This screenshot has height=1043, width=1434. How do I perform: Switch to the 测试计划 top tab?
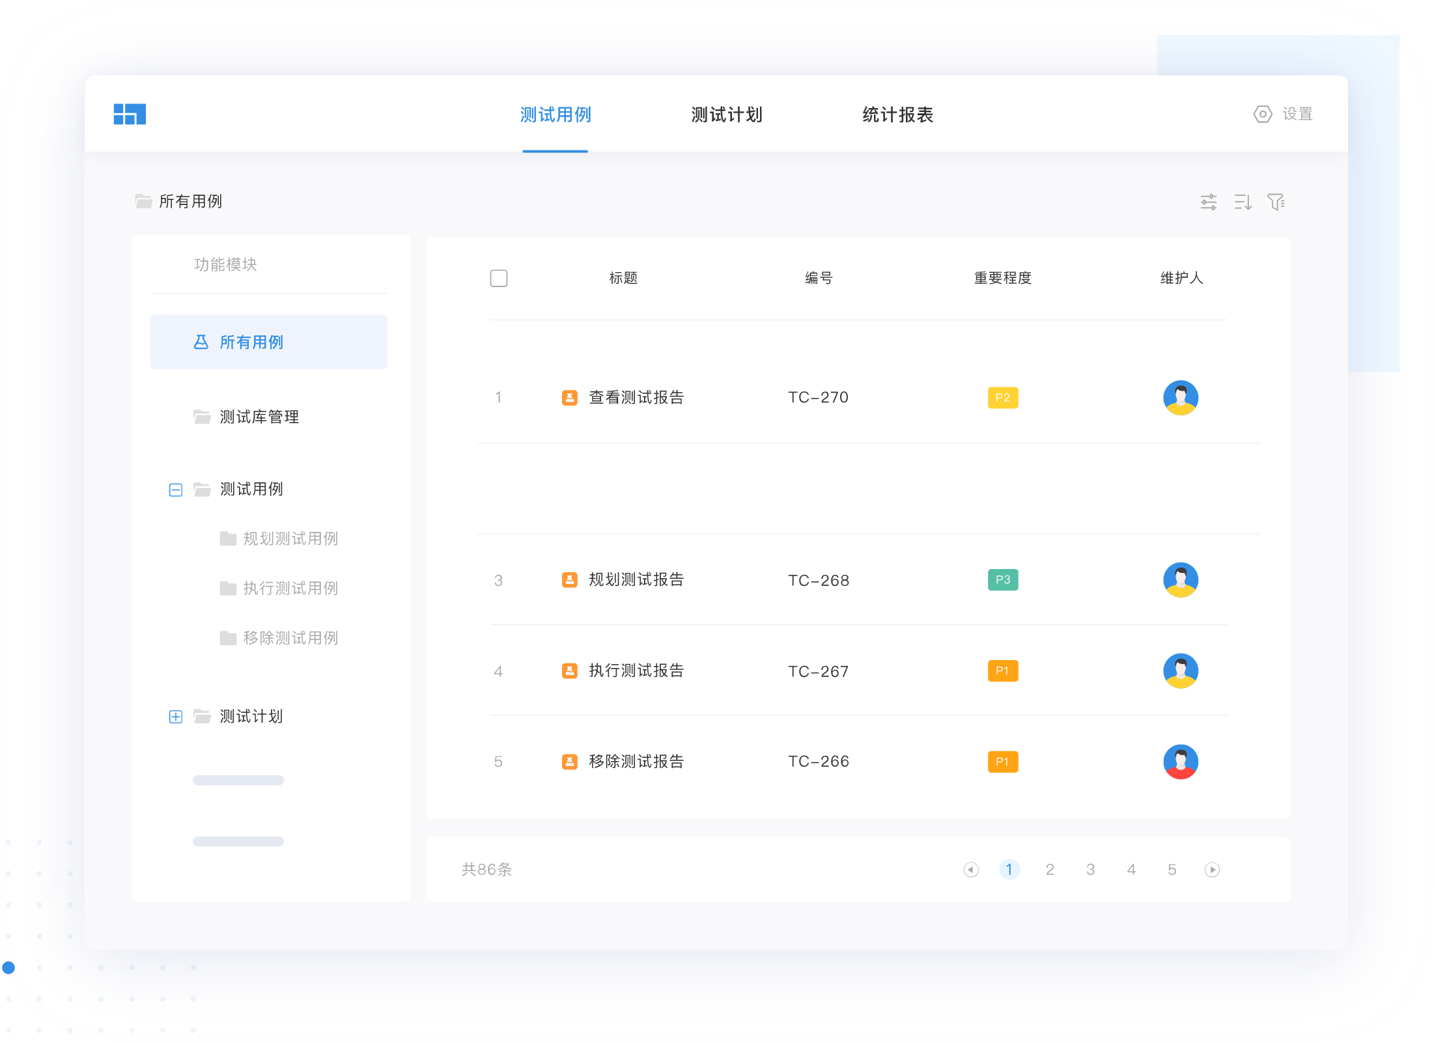[x=727, y=115]
